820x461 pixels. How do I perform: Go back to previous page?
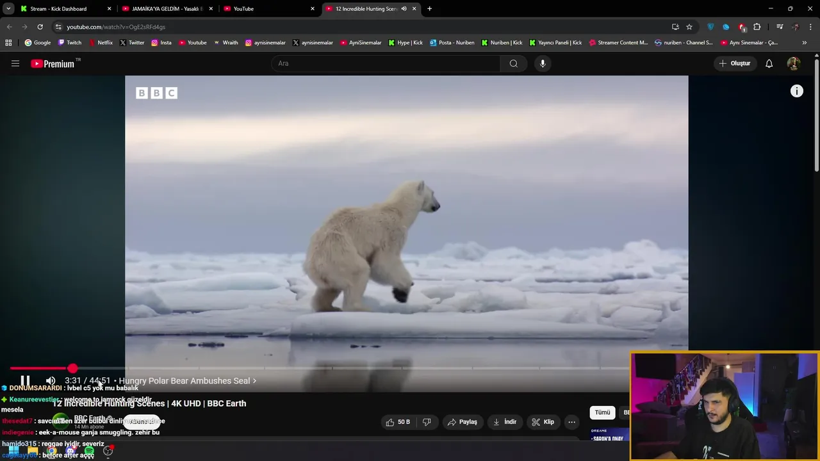[x=9, y=27]
